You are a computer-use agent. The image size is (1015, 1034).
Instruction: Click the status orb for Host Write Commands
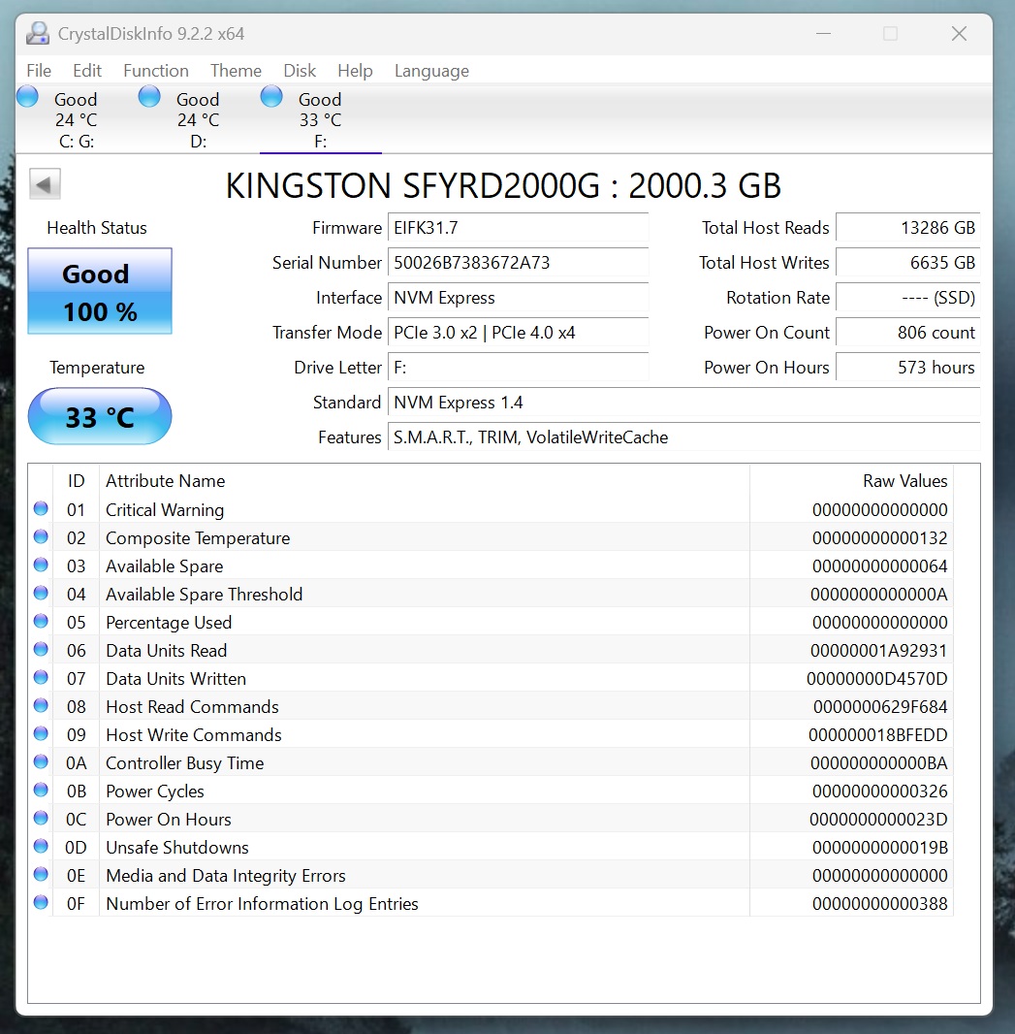[x=41, y=734]
